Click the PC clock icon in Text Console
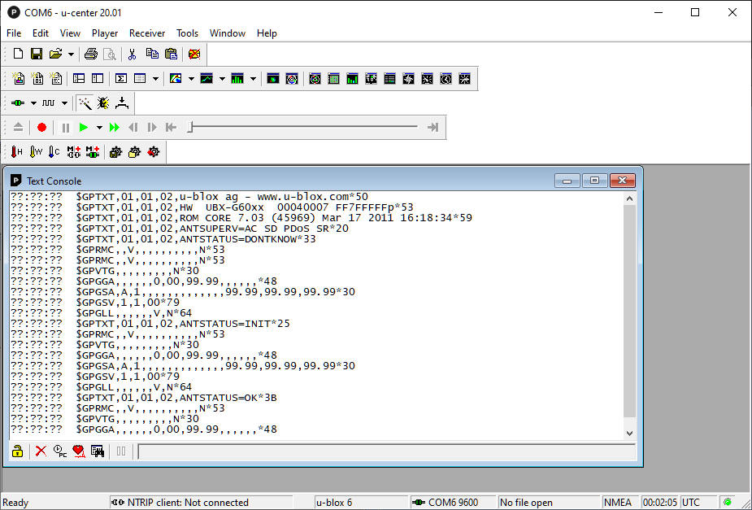This screenshot has width=752, height=510. click(x=60, y=451)
